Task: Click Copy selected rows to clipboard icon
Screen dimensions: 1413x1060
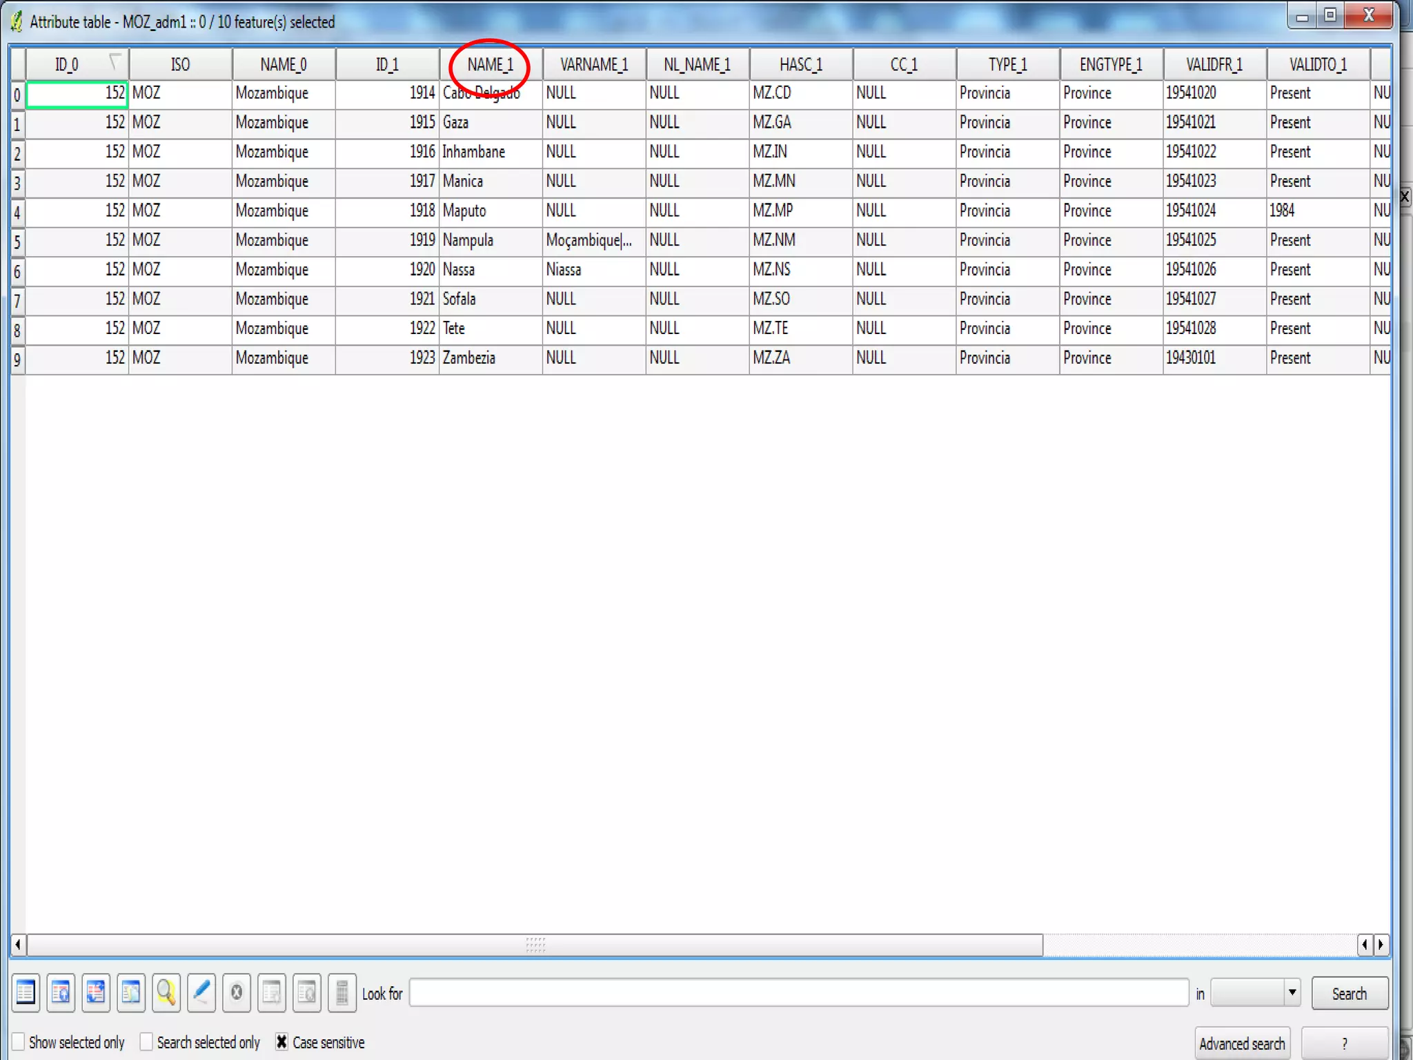Action: (131, 993)
